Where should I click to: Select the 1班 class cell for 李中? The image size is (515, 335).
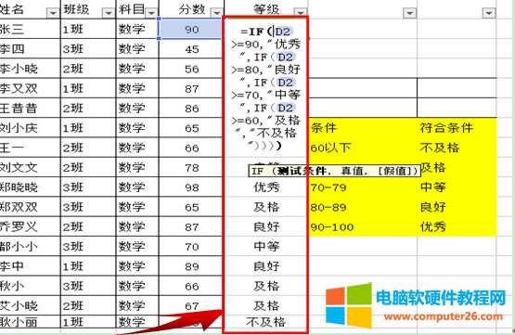(x=88, y=266)
